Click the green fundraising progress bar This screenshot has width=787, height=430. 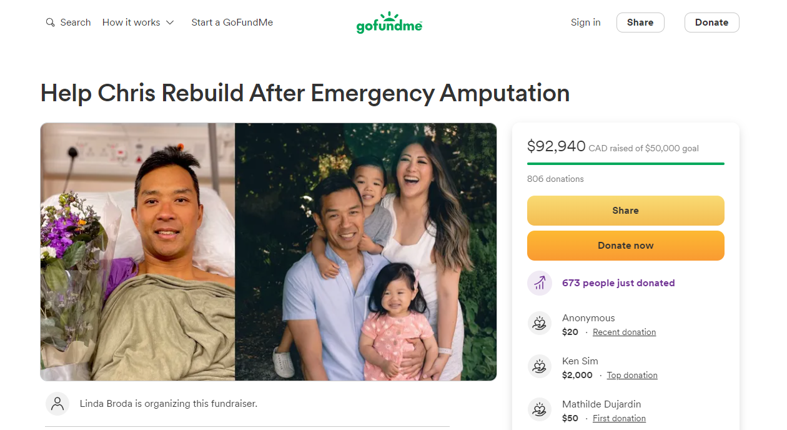pos(625,164)
